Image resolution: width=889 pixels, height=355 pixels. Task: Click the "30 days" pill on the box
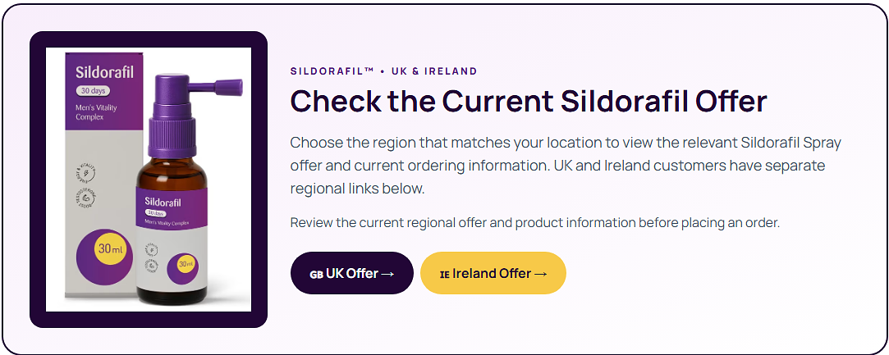tap(94, 90)
